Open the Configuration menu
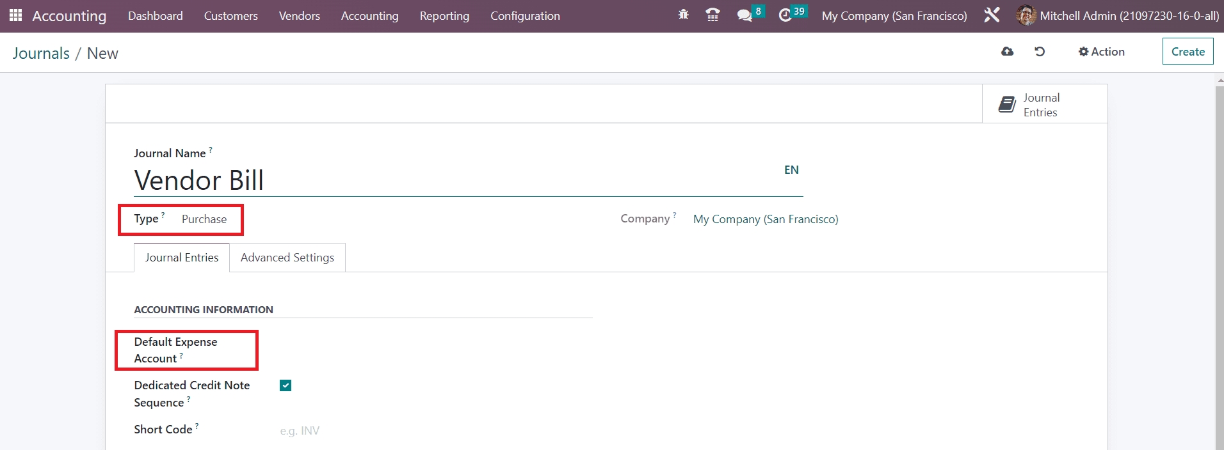Image resolution: width=1224 pixels, height=450 pixels. [x=525, y=15]
